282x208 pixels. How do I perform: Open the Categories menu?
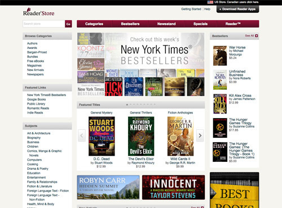tap(94, 24)
